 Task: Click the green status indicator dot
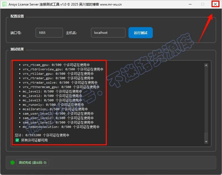[x=12, y=163]
